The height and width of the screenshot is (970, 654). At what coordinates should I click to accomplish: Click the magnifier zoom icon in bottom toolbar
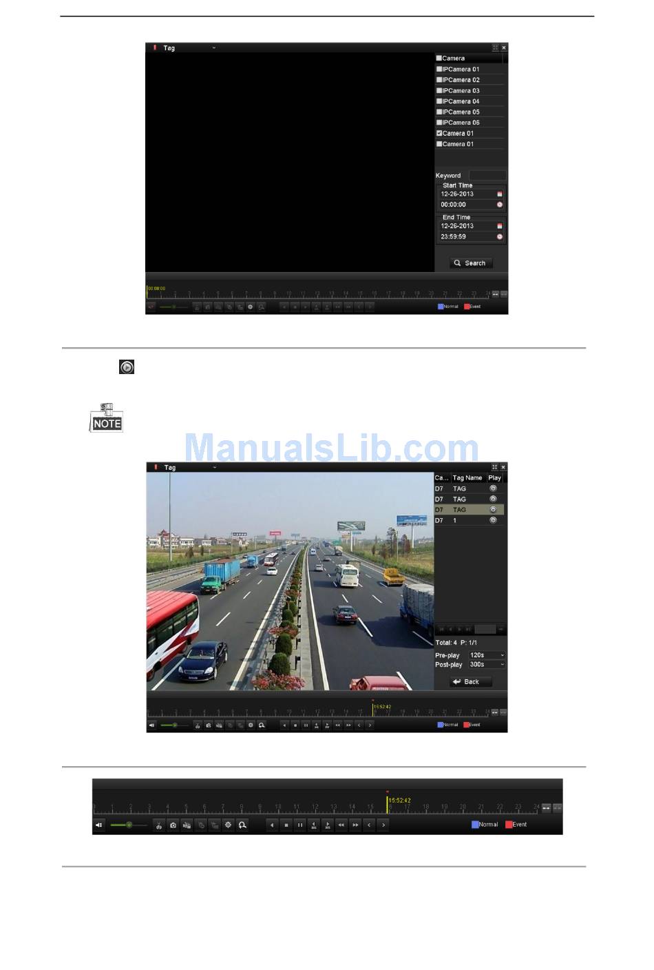(x=242, y=825)
